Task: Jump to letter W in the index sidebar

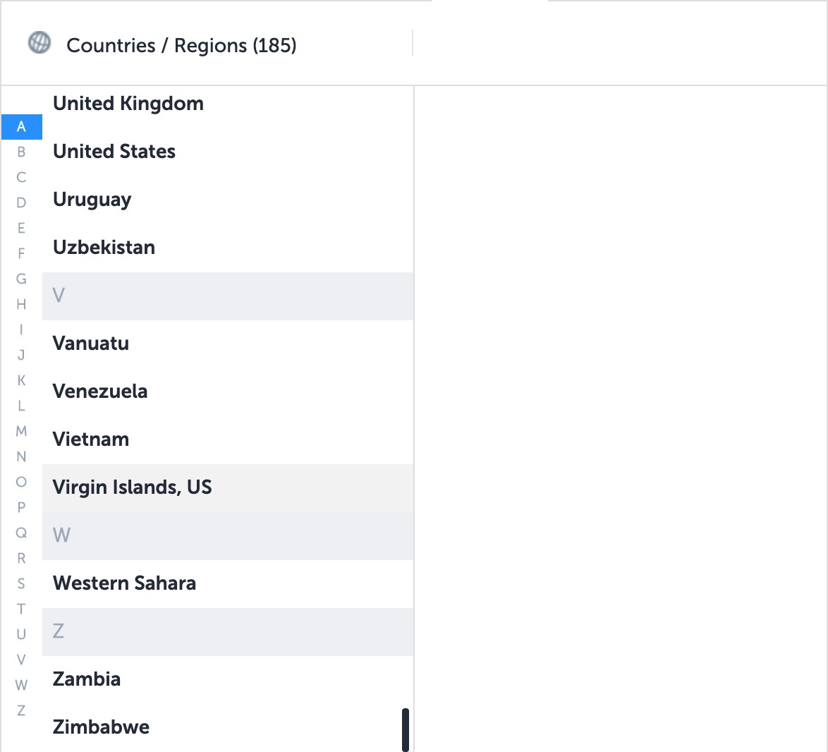Action: [22, 685]
